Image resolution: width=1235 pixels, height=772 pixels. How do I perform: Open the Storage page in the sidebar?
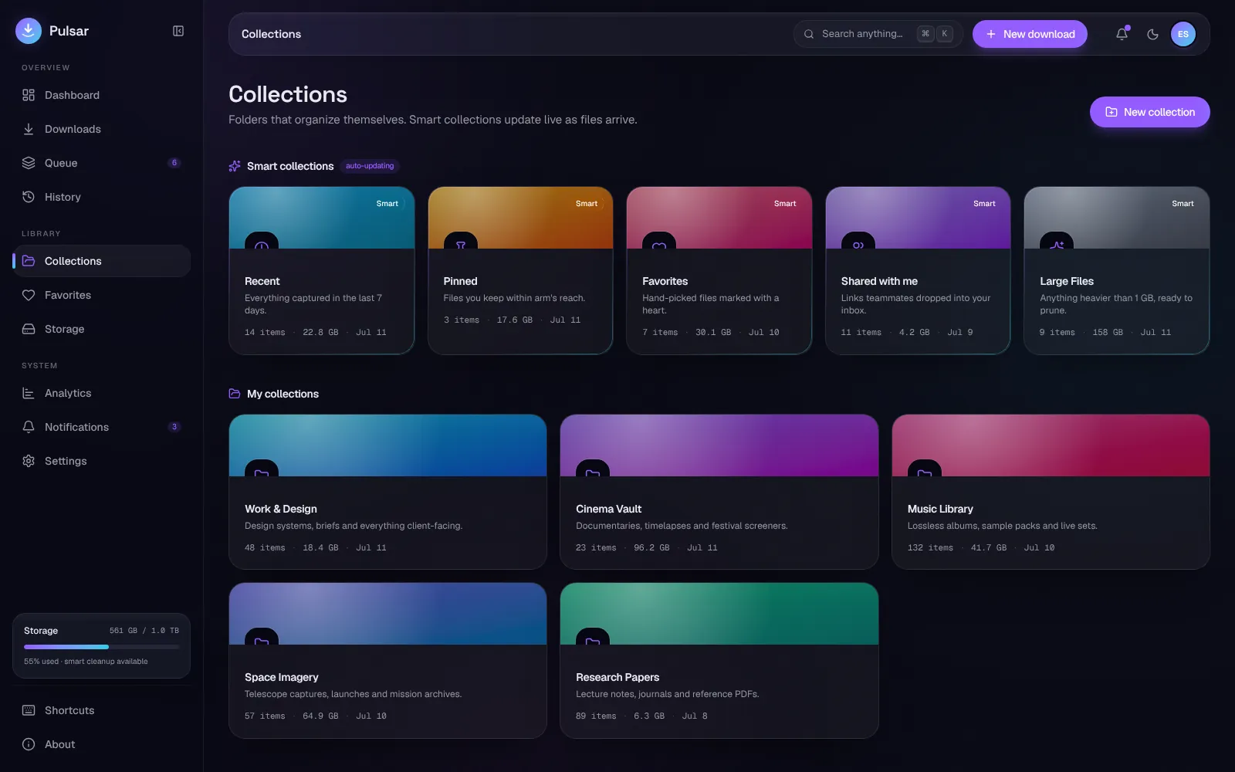click(101, 329)
